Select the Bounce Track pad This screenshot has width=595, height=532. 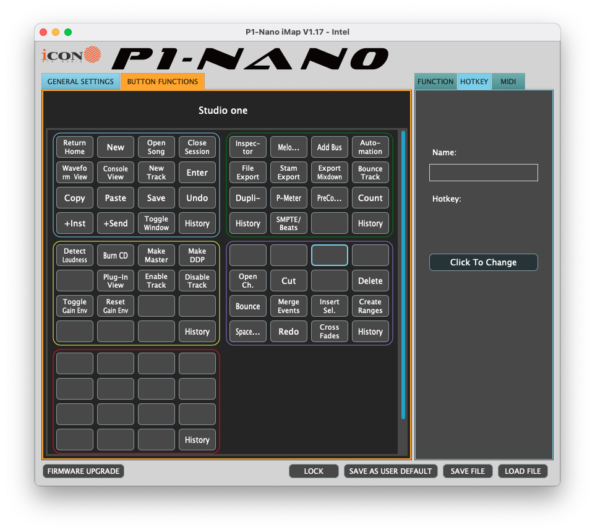tap(370, 173)
